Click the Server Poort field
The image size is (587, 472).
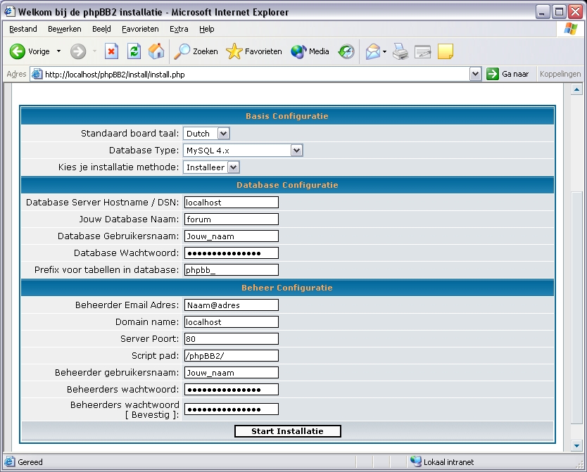coord(232,338)
